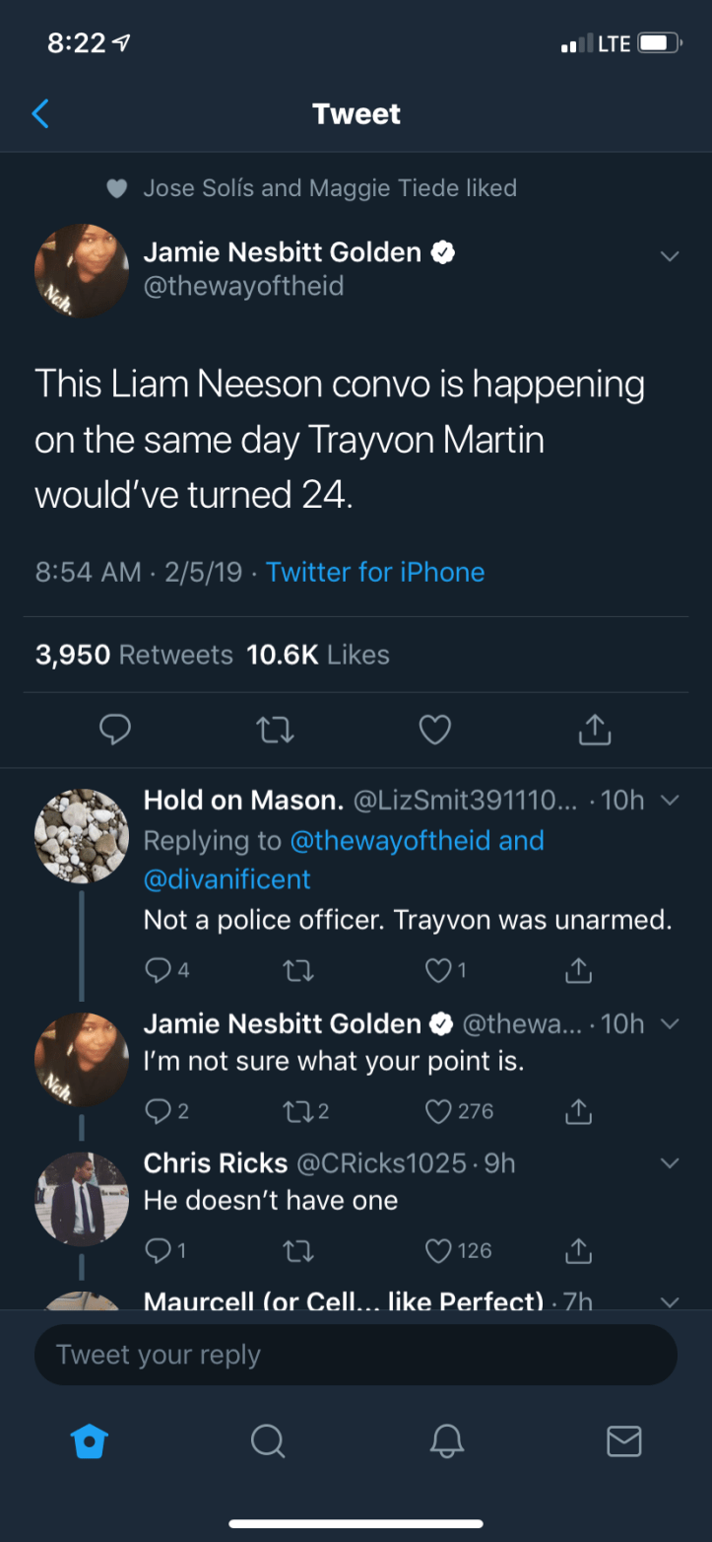Viewport: 712px width, 1542px height.
Task: Open chevron menu on Chris Ricks reply
Action: [x=670, y=1163]
